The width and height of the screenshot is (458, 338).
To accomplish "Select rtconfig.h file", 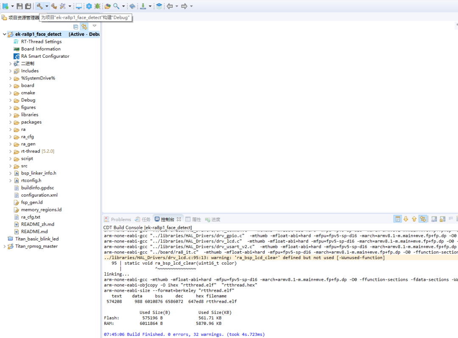I will tap(31, 180).
